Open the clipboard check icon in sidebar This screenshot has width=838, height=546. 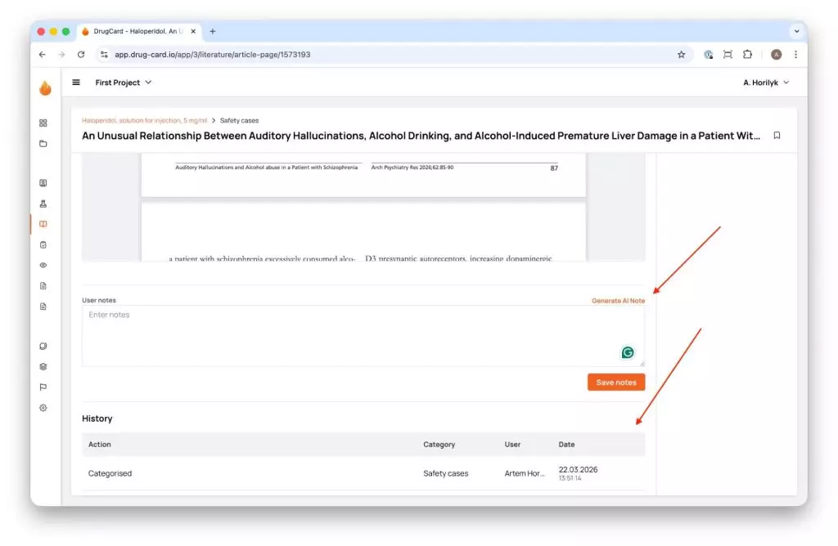43,245
